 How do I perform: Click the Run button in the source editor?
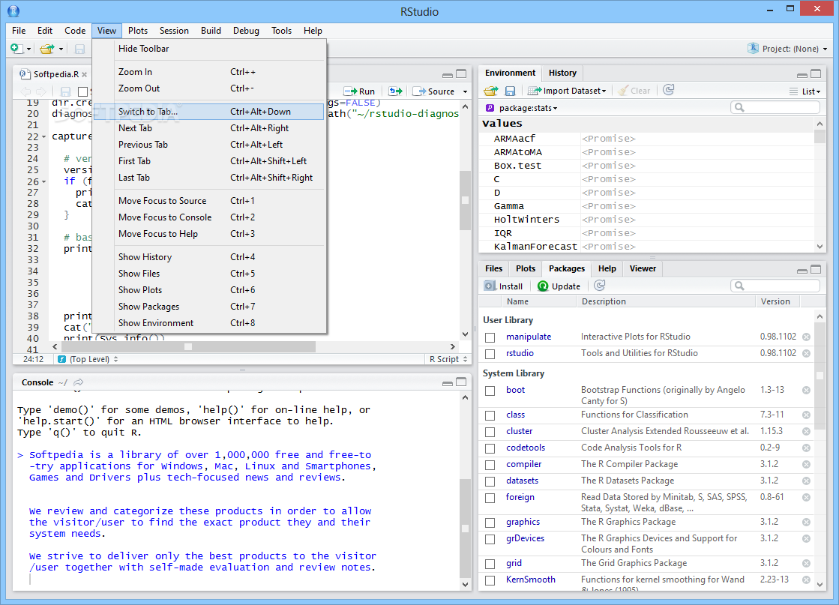click(359, 91)
